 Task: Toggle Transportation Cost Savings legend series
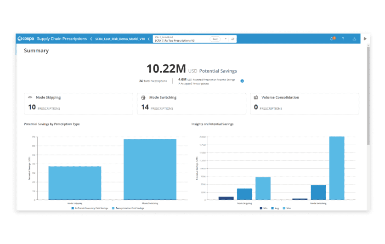coord(128,208)
